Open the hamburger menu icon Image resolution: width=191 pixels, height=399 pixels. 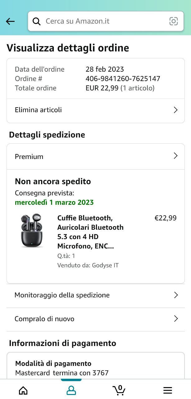tap(168, 390)
